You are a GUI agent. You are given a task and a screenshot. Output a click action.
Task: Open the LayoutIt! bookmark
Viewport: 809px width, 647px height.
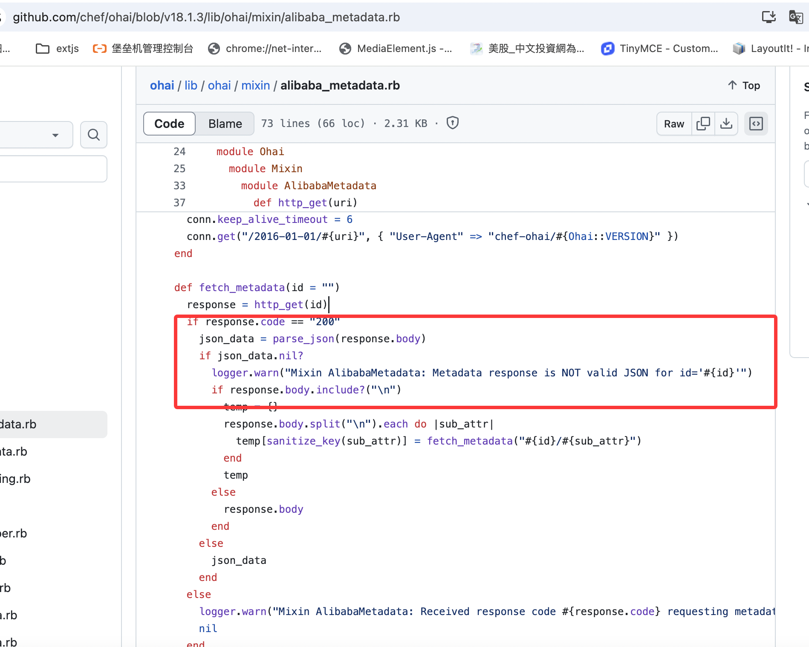pyautogui.click(x=770, y=49)
